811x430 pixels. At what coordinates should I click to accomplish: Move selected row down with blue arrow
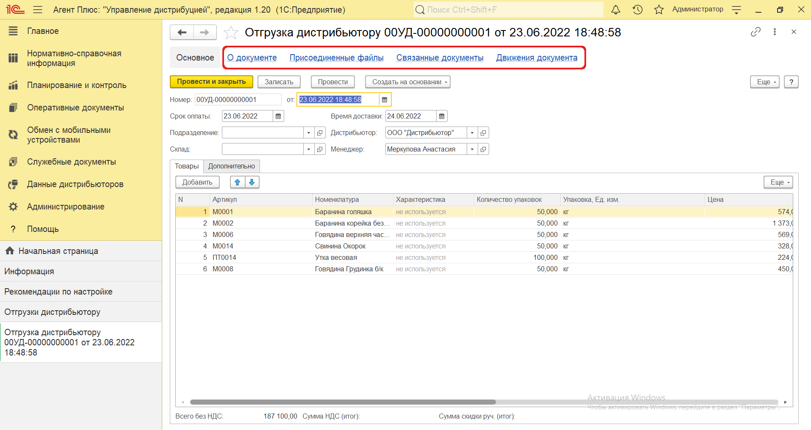point(252,182)
